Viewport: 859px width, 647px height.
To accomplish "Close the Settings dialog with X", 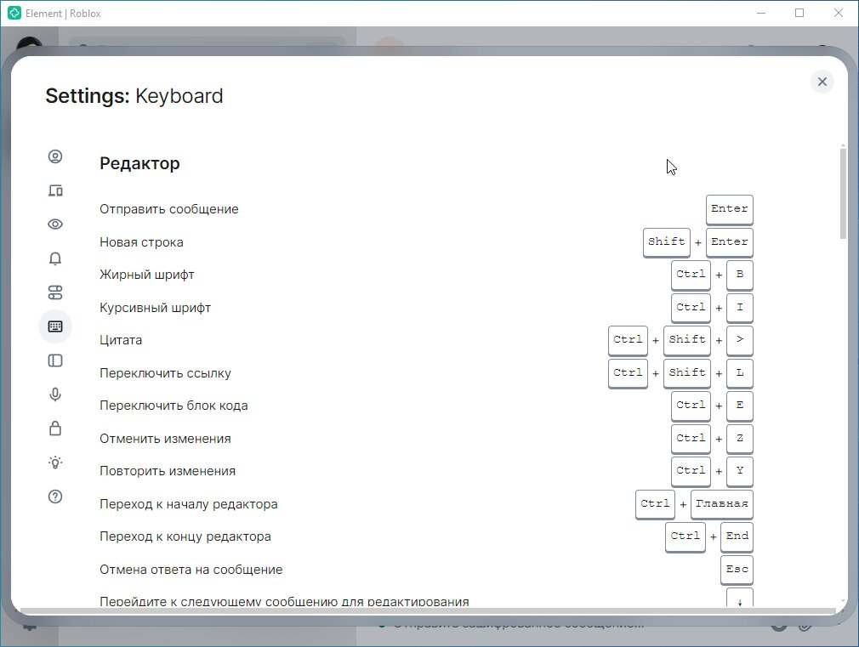I will click(x=822, y=82).
